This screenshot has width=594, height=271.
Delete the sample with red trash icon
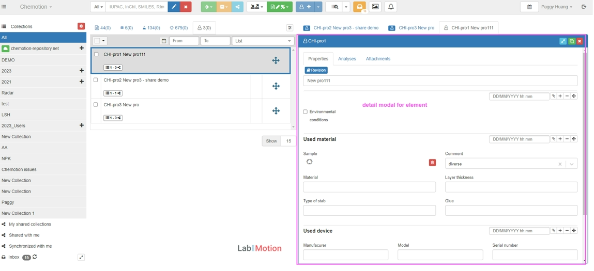[x=432, y=163]
